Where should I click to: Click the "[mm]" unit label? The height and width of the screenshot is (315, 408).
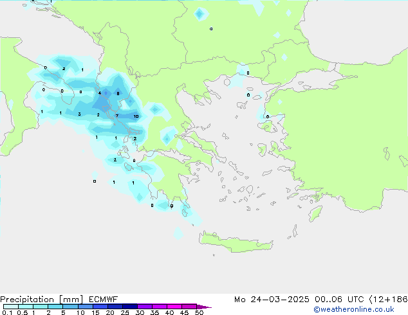(71, 300)
